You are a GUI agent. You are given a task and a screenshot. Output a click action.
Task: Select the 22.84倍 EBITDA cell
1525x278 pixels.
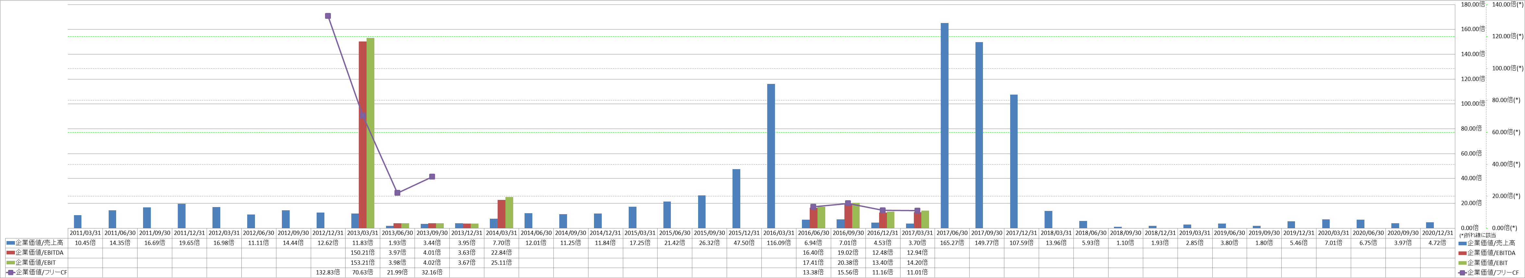(x=502, y=253)
